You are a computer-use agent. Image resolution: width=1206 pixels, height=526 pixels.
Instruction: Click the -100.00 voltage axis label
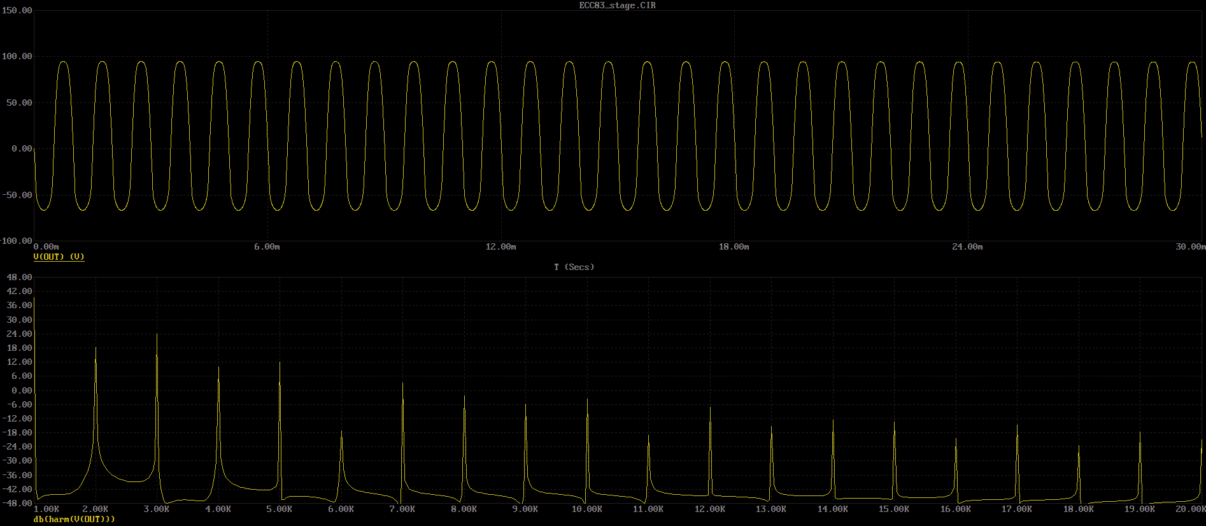(x=17, y=241)
